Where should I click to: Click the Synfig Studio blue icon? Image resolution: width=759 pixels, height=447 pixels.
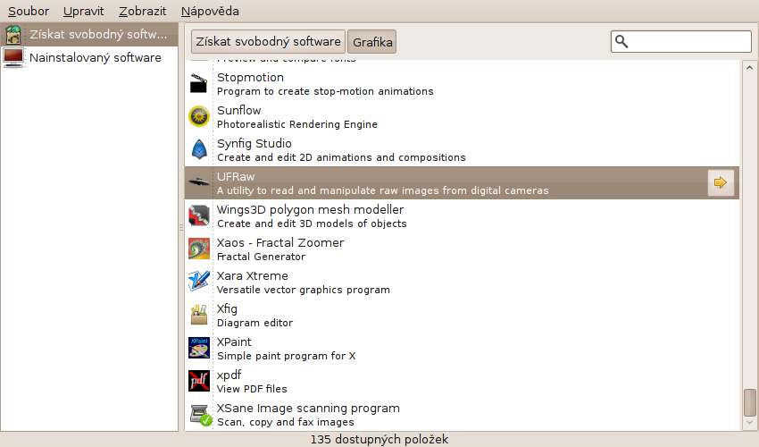198,149
